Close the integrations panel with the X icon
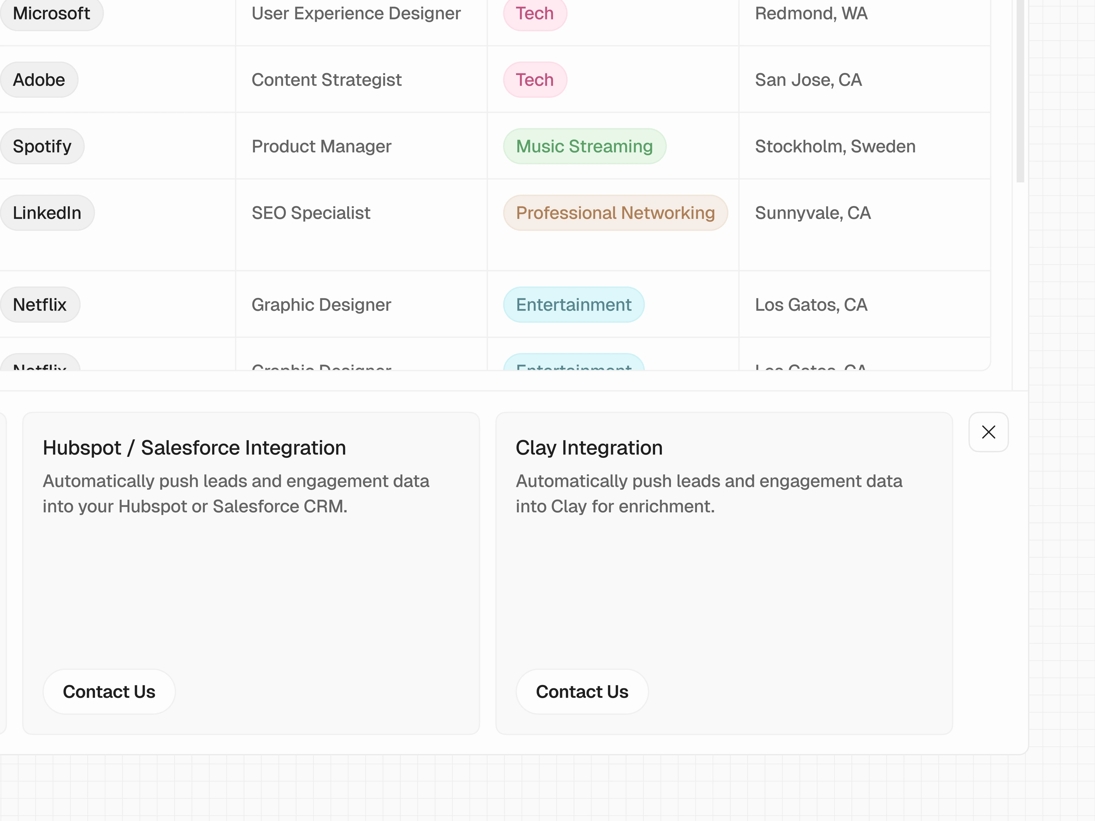1095x821 pixels. pos(988,432)
